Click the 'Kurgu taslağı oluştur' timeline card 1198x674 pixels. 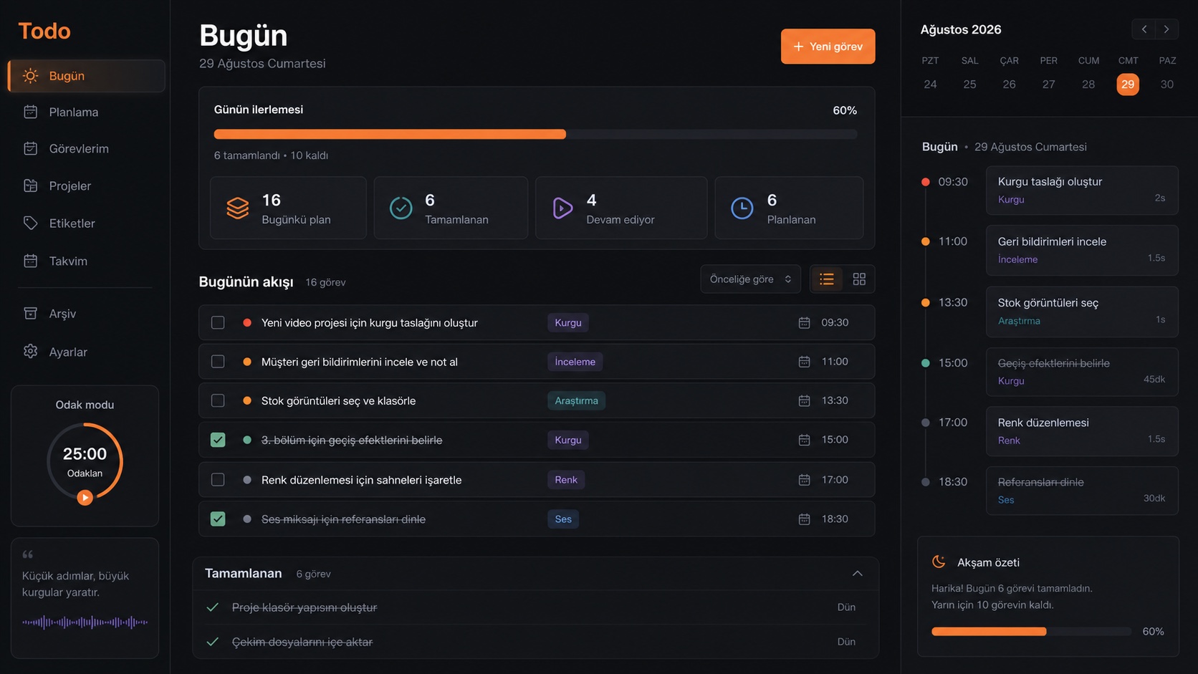(x=1082, y=191)
